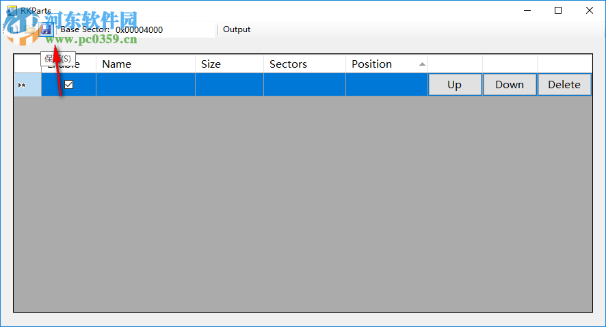
Task: Sort by the Size column header
Action: point(229,64)
